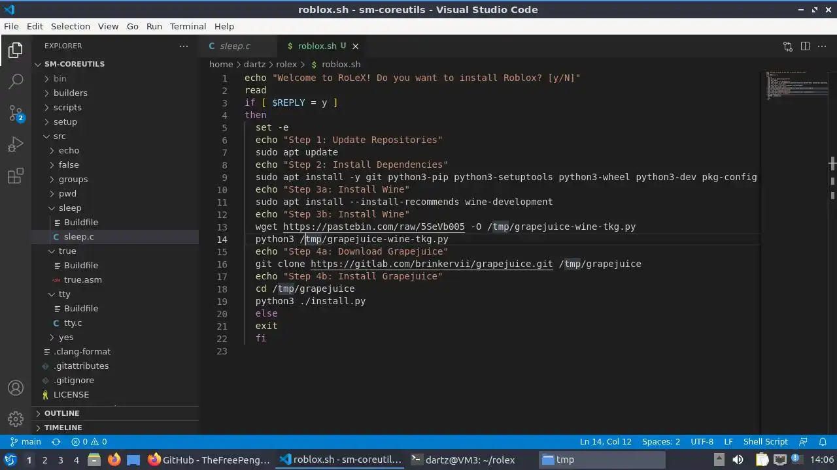Expand the yes folder
837x470 pixels.
(115, 337)
